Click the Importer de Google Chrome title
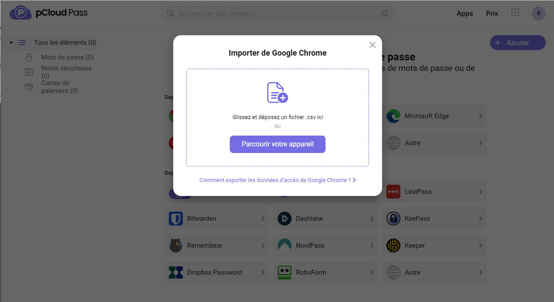 click(x=277, y=53)
